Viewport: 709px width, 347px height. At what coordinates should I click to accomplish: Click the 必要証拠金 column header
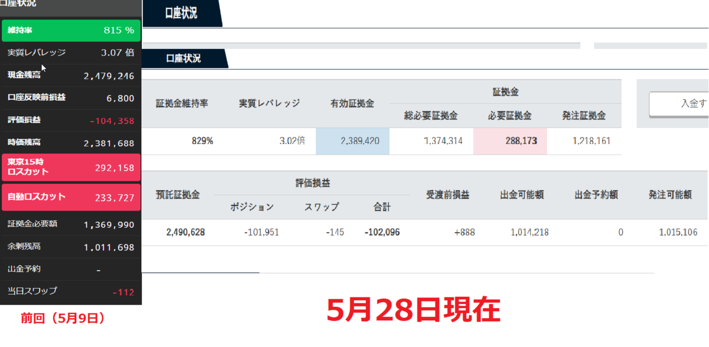[x=509, y=116]
